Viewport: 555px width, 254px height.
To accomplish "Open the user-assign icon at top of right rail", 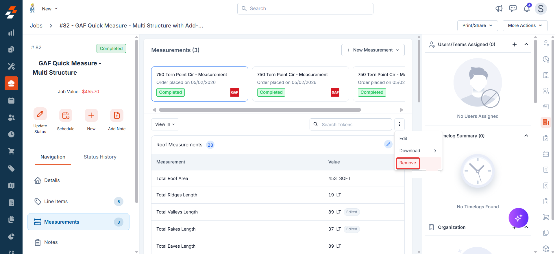I will point(546,43).
